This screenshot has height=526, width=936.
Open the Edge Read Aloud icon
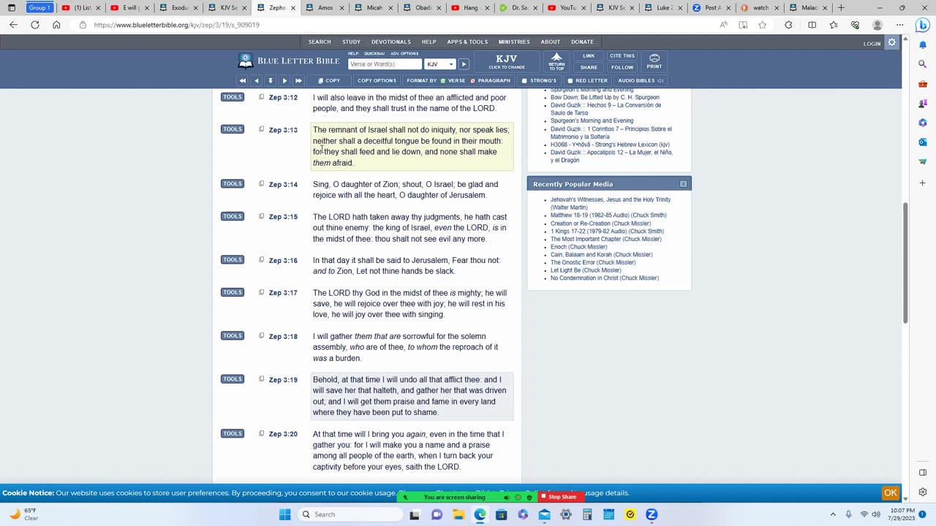[723, 25]
